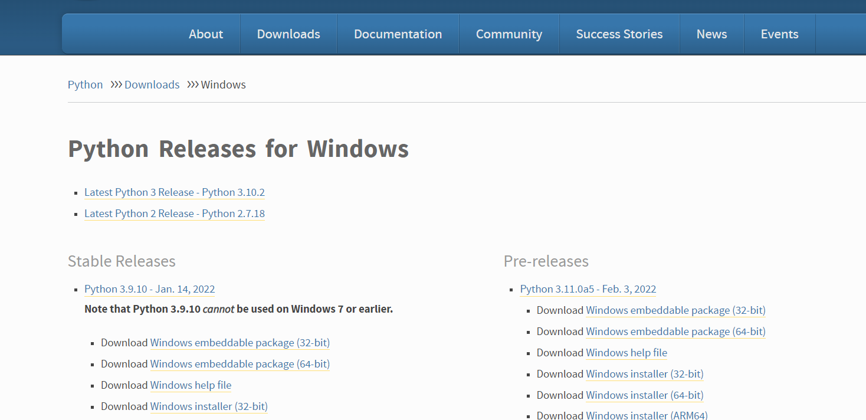The image size is (866, 420).
Task: Download Windows help file under Pre-releases
Action: (x=626, y=353)
